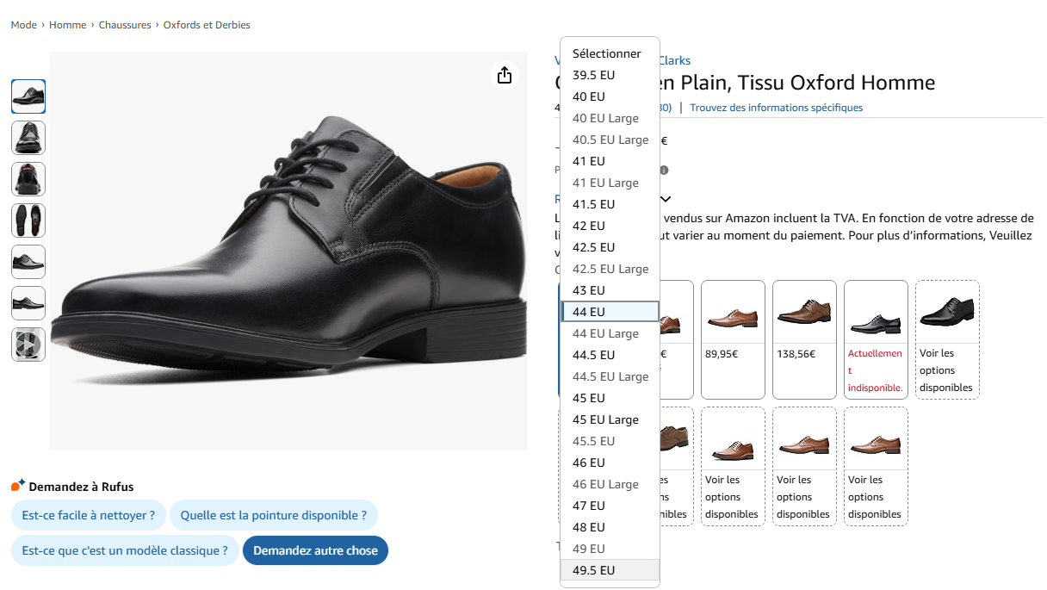The image size is (1047, 590).
Task: Go to Oxfords et Derbies category
Action: [207, 25]
